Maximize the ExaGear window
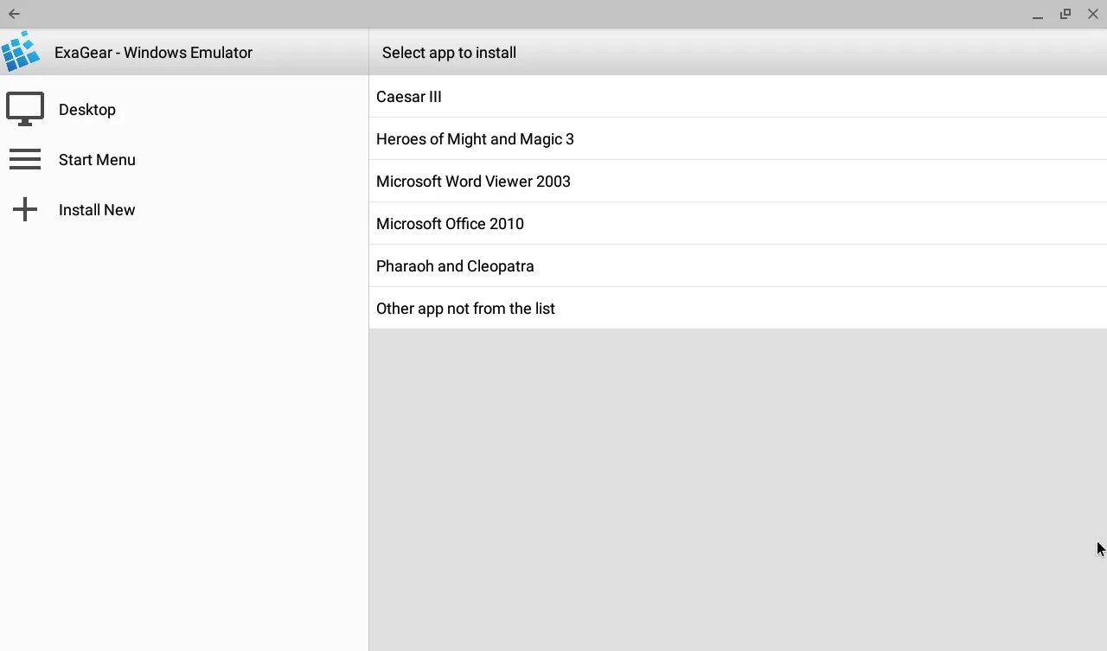 coord(1065,14)
